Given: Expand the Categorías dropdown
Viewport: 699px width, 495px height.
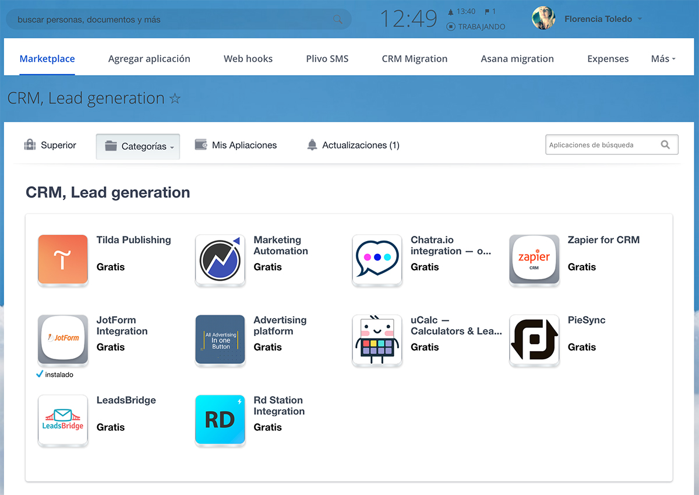Looking at the screenshot, I should pyautogui.click(x=138, y=147).
